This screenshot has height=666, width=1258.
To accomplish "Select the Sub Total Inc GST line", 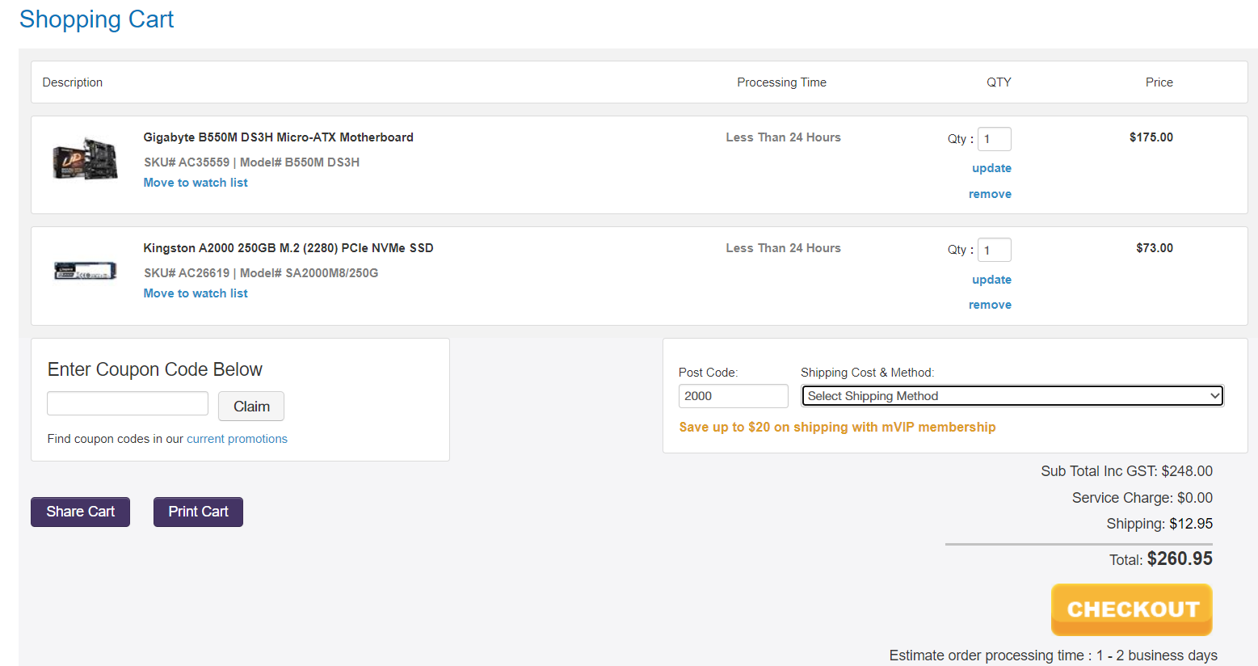I will click(1126, 471).
